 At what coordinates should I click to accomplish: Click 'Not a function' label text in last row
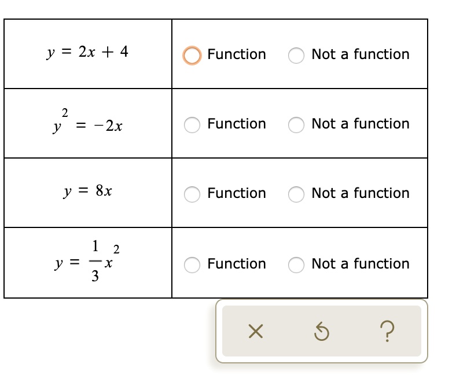[x=360, y=264]
